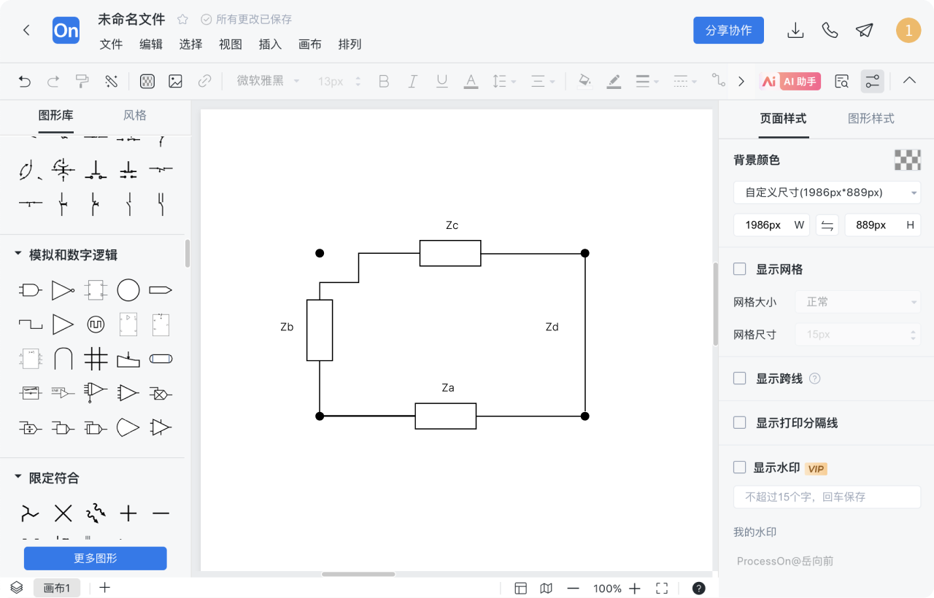
Task: Click the download icon
Action: coord(795,30)
